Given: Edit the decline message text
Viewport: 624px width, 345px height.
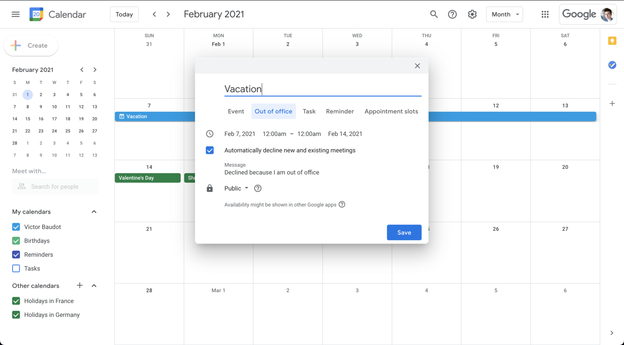Looking at the screenshot, I should click(272, 172).
